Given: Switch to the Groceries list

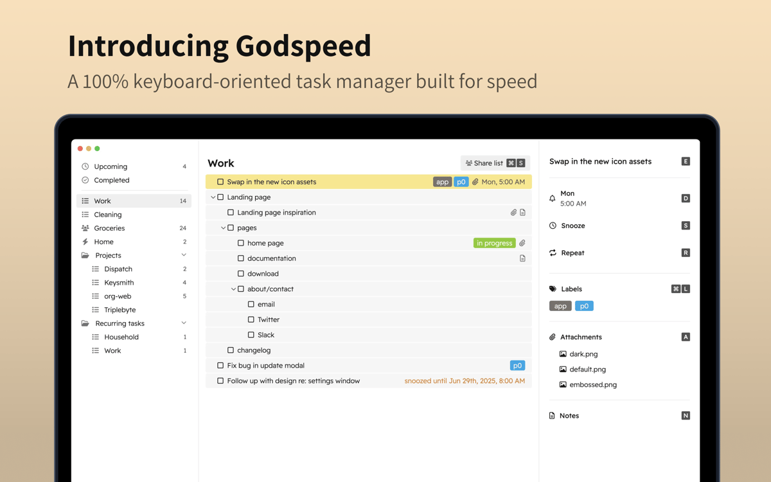Looking at the screenshot, I should (109, 228).
